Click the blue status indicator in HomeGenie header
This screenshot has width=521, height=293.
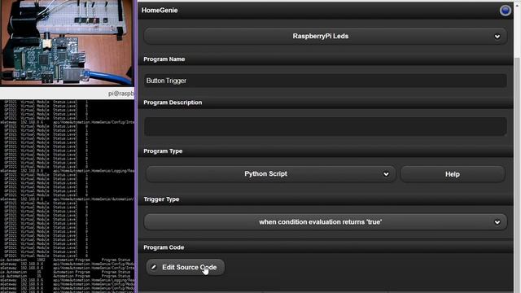click(505, 11)
